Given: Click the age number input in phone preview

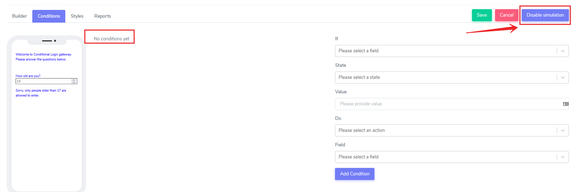Looking at the screenshot, I should 43,81.
